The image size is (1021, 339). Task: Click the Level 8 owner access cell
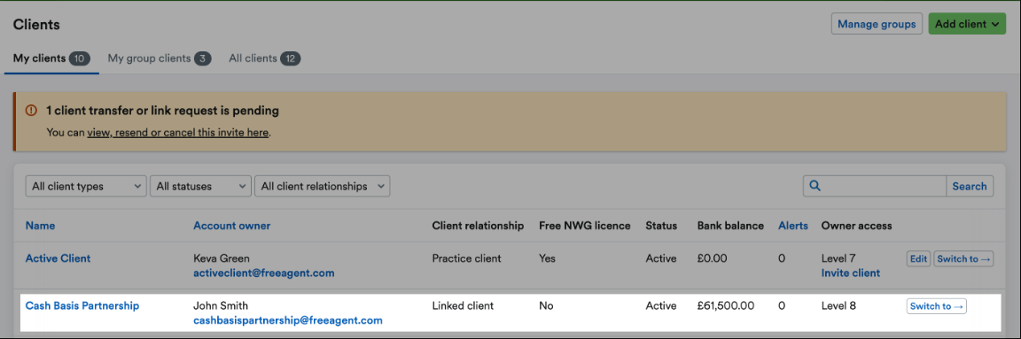[838, 305]
